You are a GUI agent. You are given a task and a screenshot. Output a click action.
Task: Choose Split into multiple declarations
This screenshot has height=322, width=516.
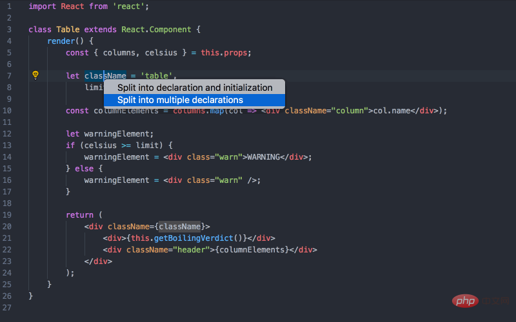pyautogui.click(x=195, y=100)
